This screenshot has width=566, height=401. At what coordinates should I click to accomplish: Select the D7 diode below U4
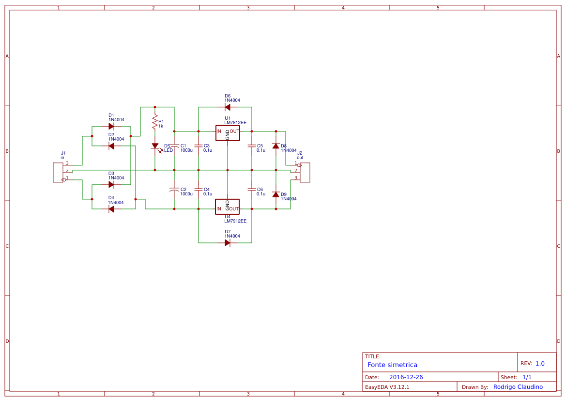pyautogui.click(x=228, y=243)
